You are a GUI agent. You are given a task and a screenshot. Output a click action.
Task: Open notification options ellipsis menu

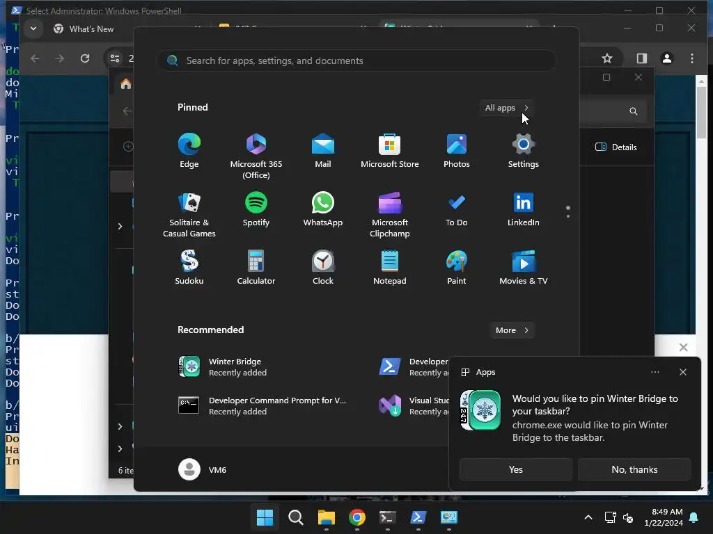point(655,372)
